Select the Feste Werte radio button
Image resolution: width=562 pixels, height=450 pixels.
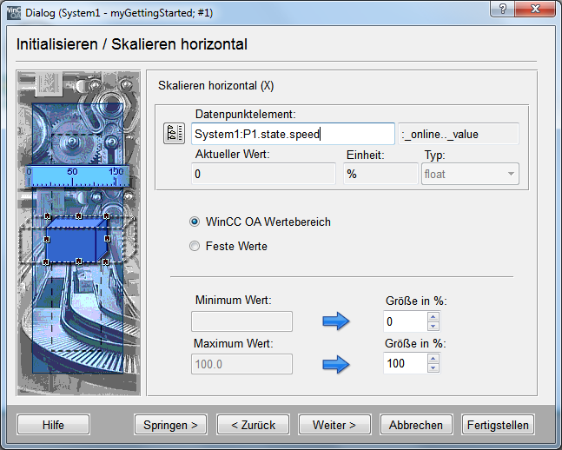pyautogui.click(x=195, y=246)
